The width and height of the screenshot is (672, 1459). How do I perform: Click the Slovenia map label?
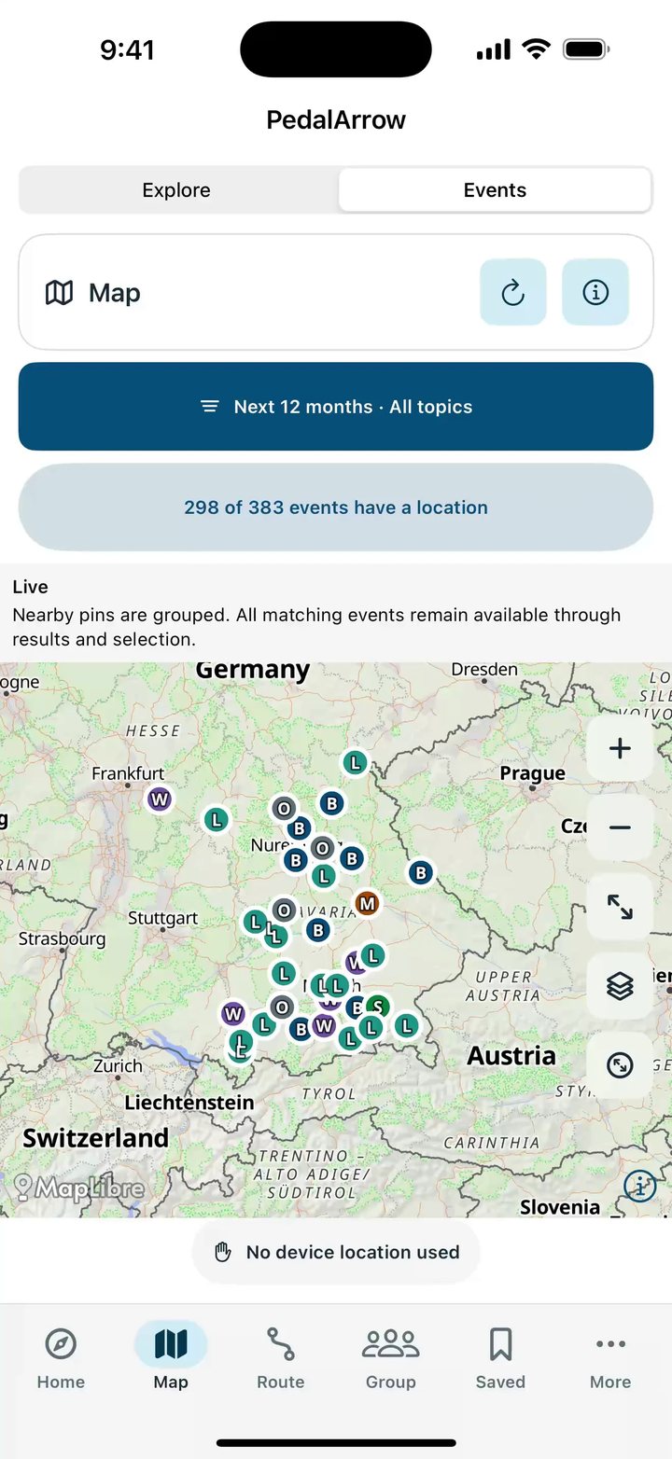(x=560, y=1207)
